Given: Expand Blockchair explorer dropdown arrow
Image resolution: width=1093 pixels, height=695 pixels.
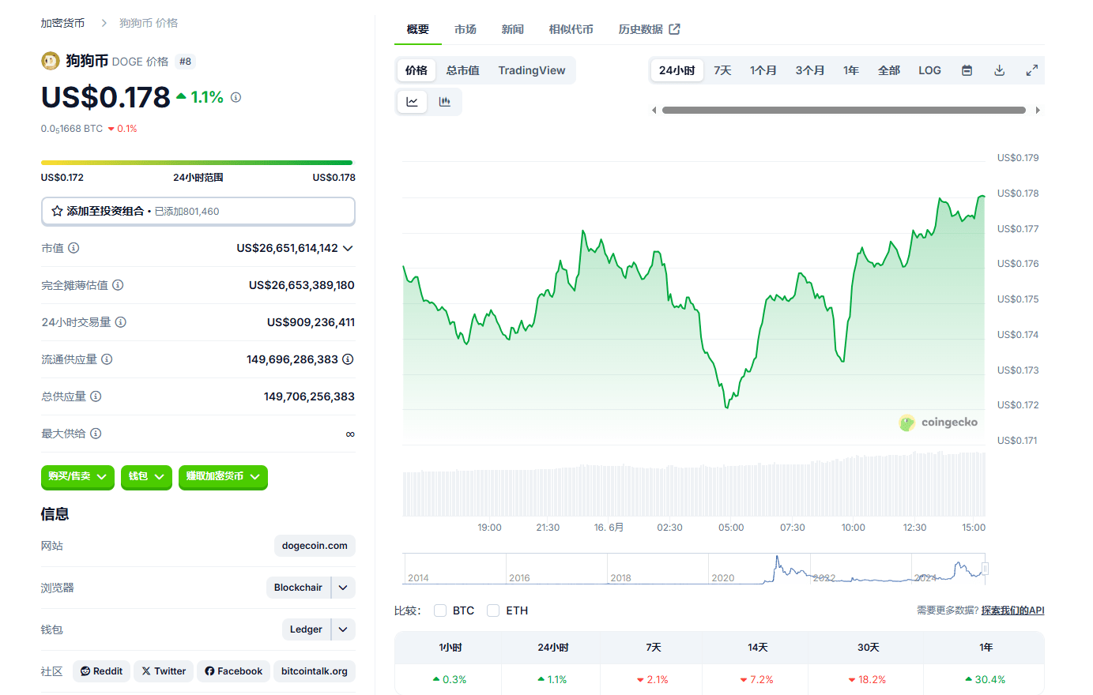Looking at the screenshot, I should tap(343, 588).
